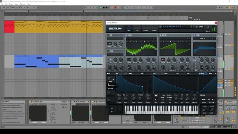Select the LFO 1 tab
This screenshot has width=238, height=134.
pyautogui.click(x=155, y=74)
